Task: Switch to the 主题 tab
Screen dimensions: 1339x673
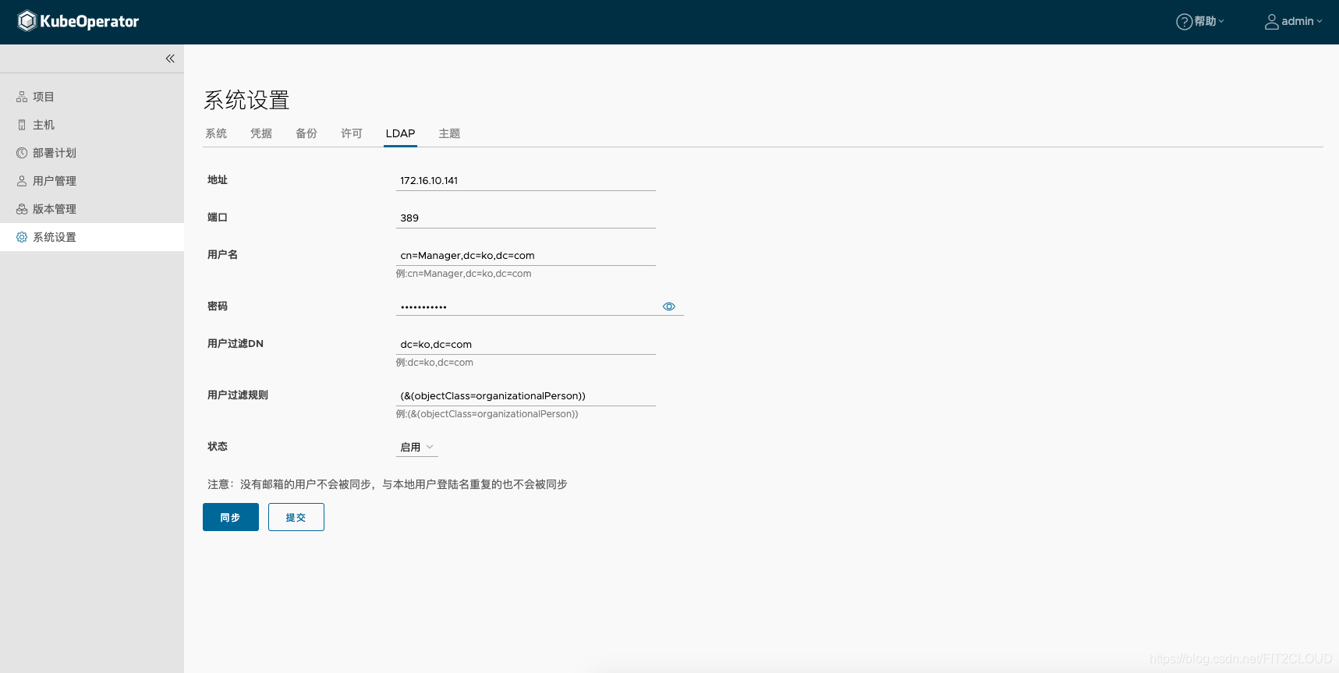Action: (449, 133)
